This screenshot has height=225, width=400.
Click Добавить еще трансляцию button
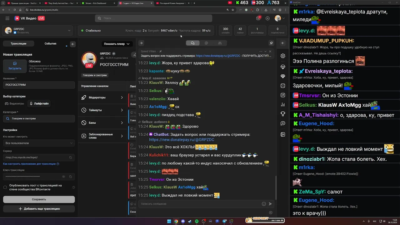pyautogui.click(x=39, y=209)
